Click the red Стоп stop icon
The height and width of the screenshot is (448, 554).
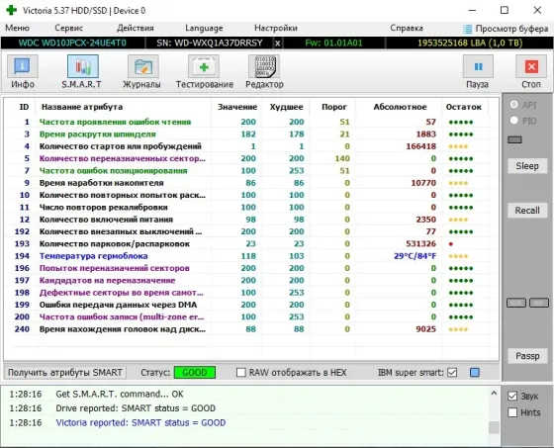(x=531, y=67)
